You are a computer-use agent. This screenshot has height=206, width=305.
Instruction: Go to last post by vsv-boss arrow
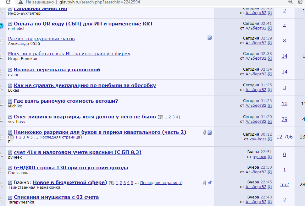pos(270,139)
